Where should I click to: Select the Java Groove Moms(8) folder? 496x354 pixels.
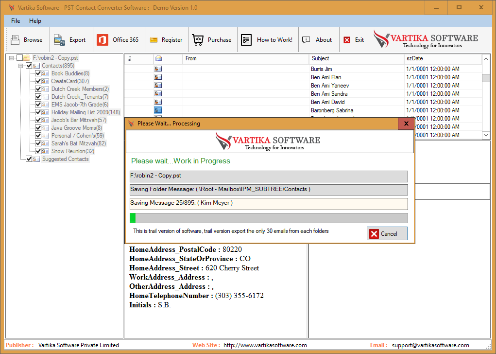77,128
